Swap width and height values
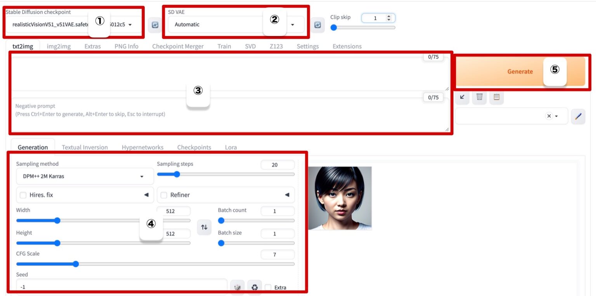Image resolution: width=596 pixels, height=296 pixels. (x=204, y=227)
